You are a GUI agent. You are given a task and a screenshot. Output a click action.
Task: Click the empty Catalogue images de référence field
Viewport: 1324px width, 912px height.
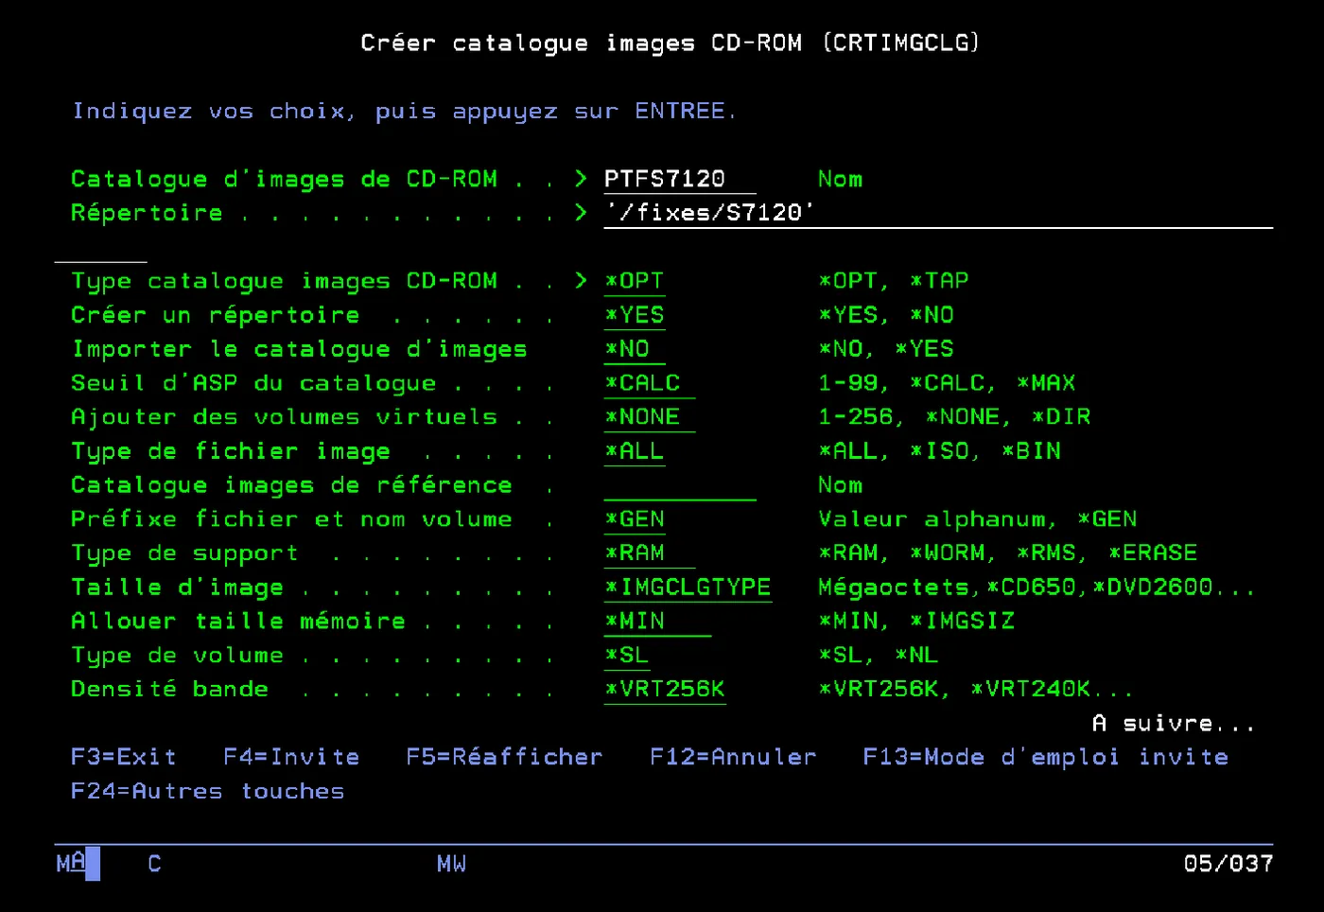coord(680,485)
